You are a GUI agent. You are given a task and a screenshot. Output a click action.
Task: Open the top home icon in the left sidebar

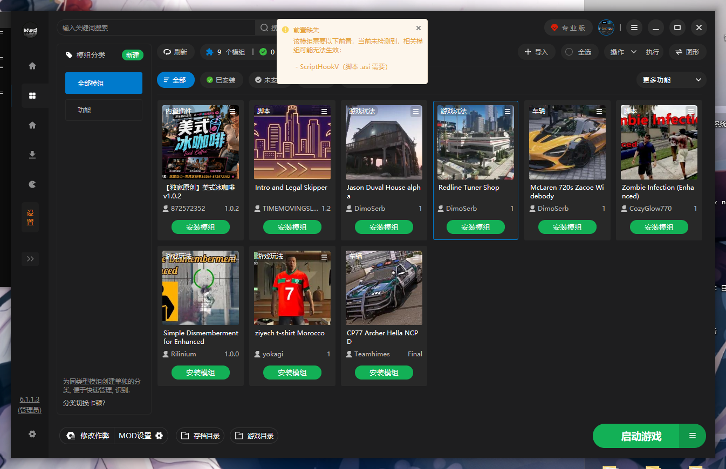click(x=32, y=66)
